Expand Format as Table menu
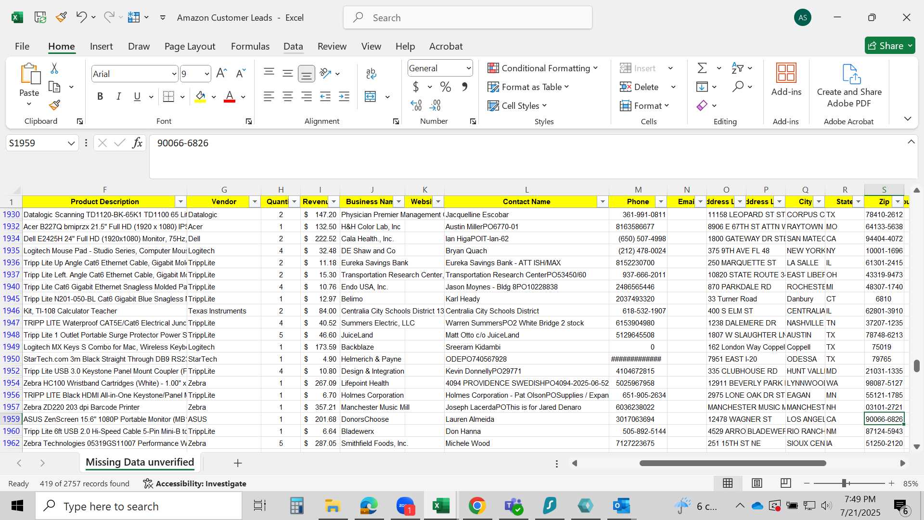 click(x=528, y=87)
